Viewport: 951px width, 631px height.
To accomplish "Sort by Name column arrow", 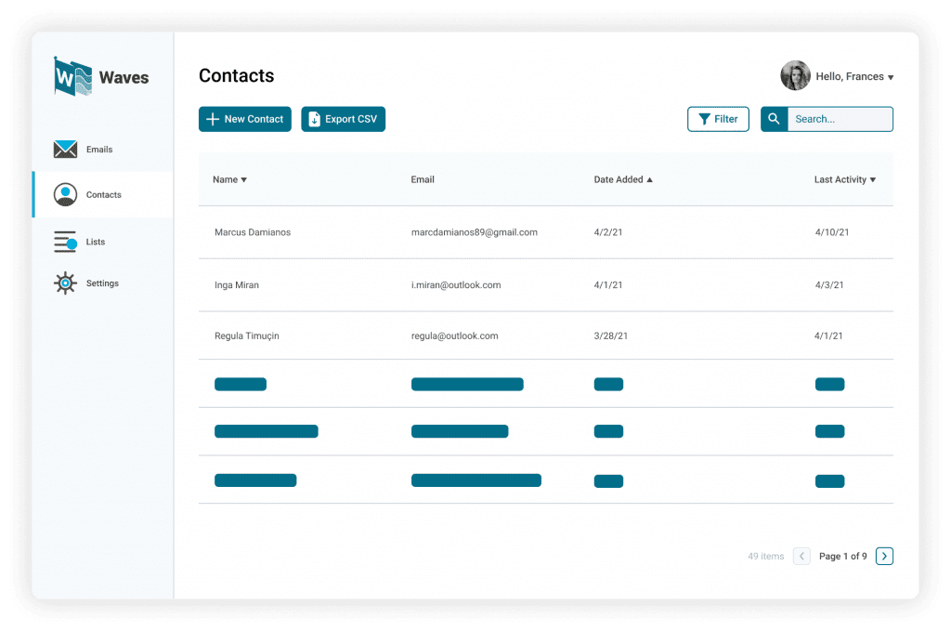I will (244, 179).
